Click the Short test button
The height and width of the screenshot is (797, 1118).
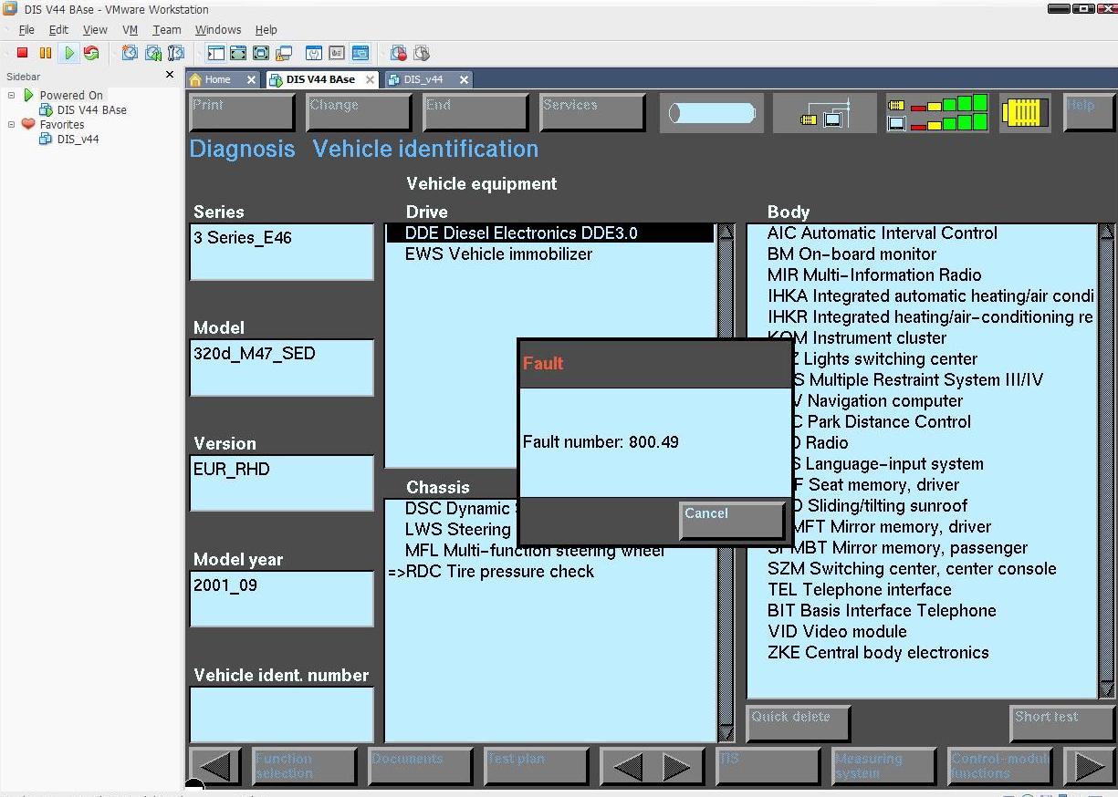point(1061,724)
